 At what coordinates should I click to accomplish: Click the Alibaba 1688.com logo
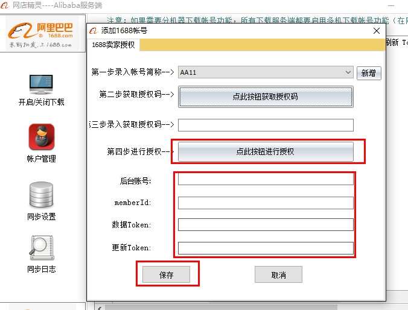pyautogui.click(x=42, y=34)
